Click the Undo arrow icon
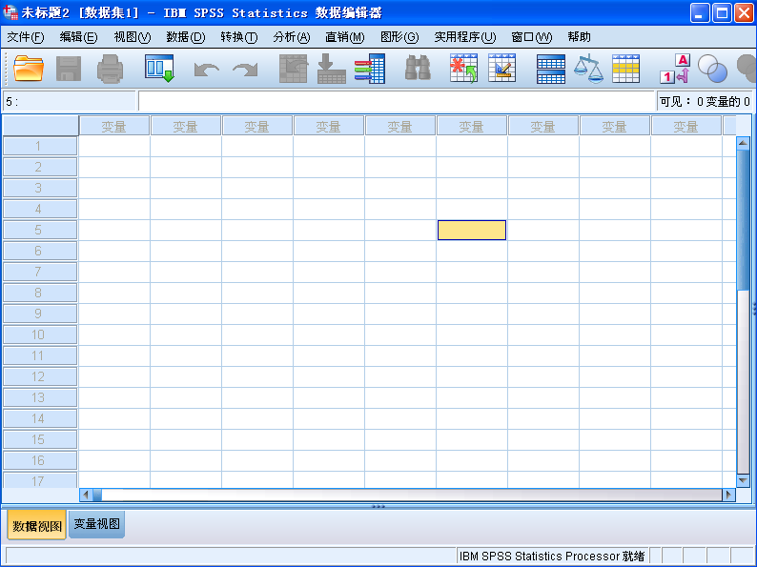Image resolution: width=757 pixels, height=567 pixels. pyautogui.click(x=206, y=70)
